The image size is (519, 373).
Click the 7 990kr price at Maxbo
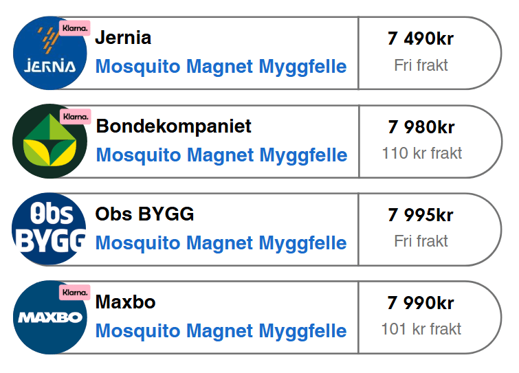pos(421,303)
